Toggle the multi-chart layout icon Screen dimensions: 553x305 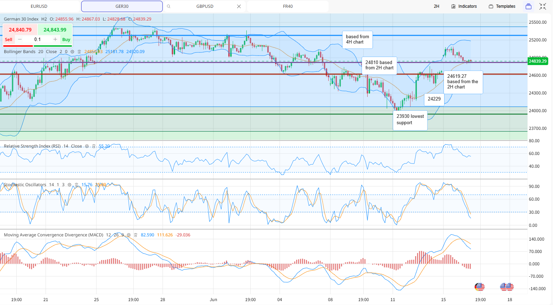(x=529, y=6)
